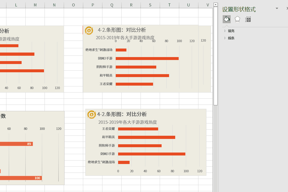
Task: Click the vertical scrollbar up arrow
Action: point(216,5)
